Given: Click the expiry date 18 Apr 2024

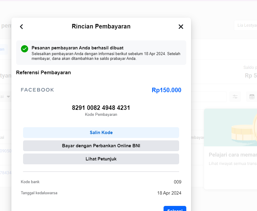Looking at the screenshot, I should 169,193.
